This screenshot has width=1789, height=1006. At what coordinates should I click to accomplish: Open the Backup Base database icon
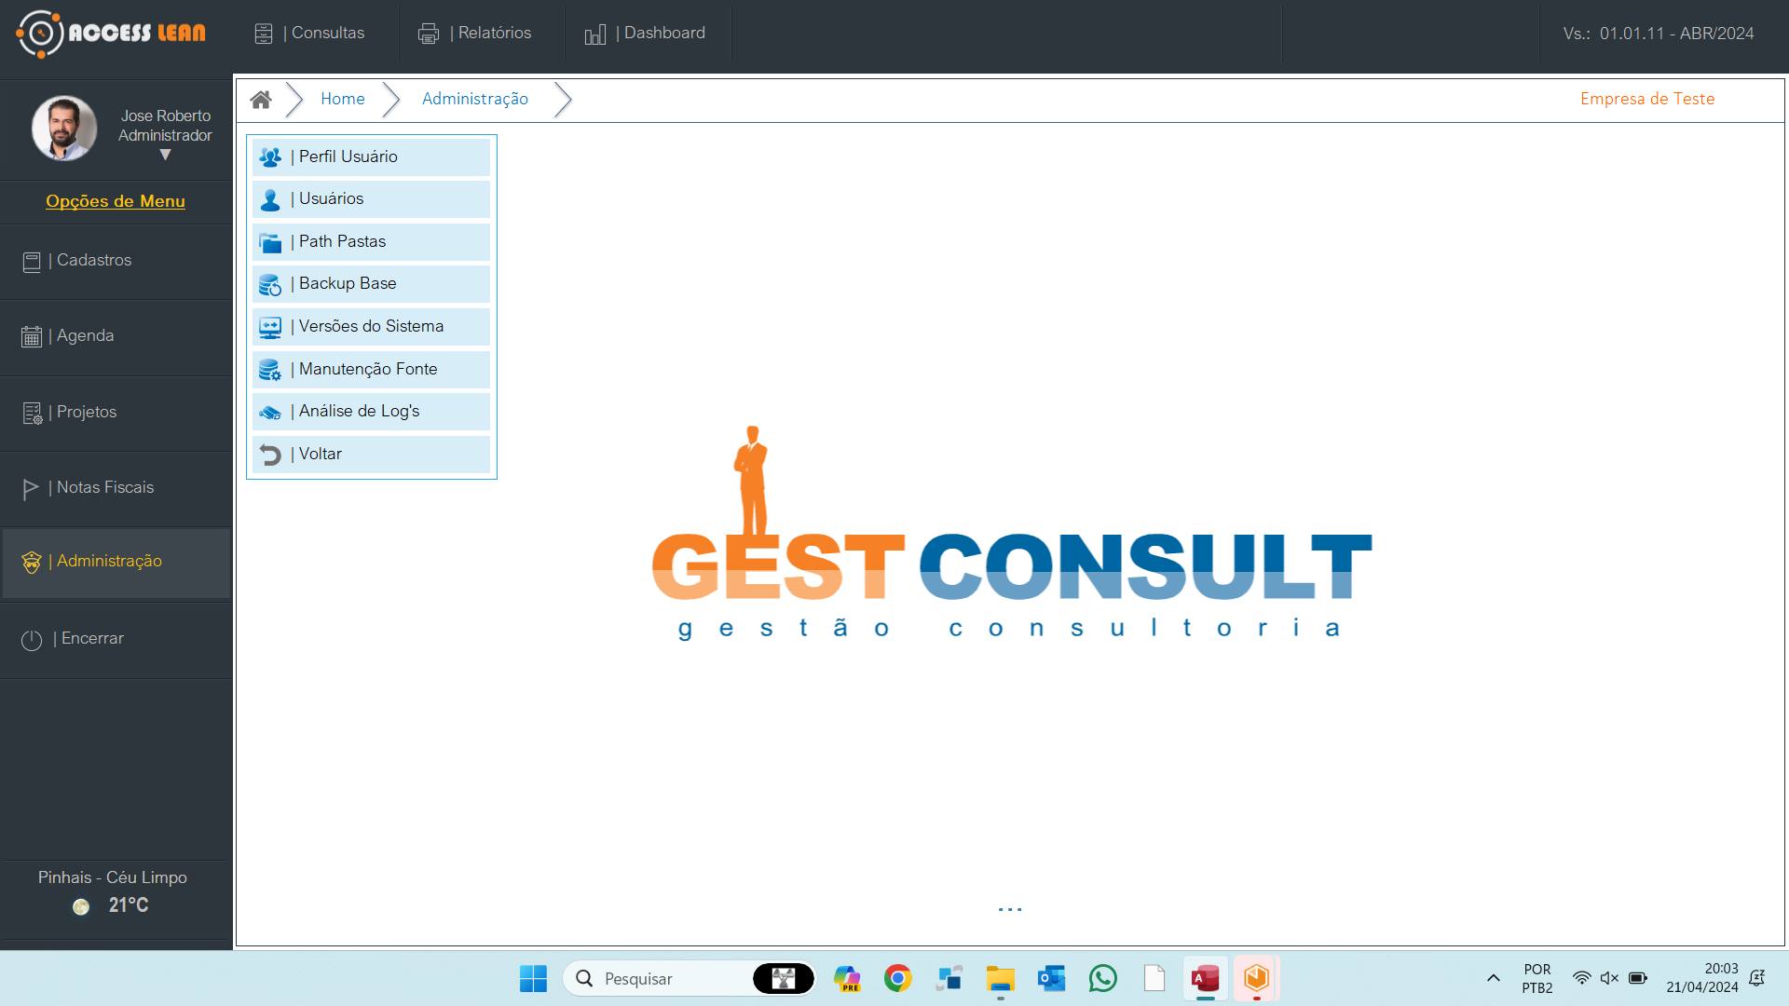click(270, 285)
